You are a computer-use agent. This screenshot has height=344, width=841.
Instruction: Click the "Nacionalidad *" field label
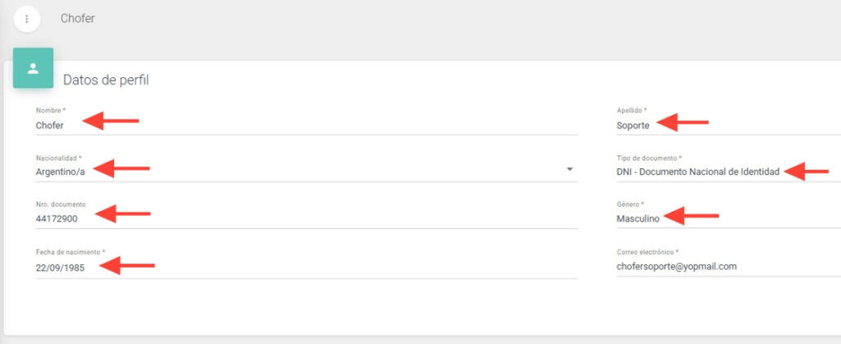[58, 158]
